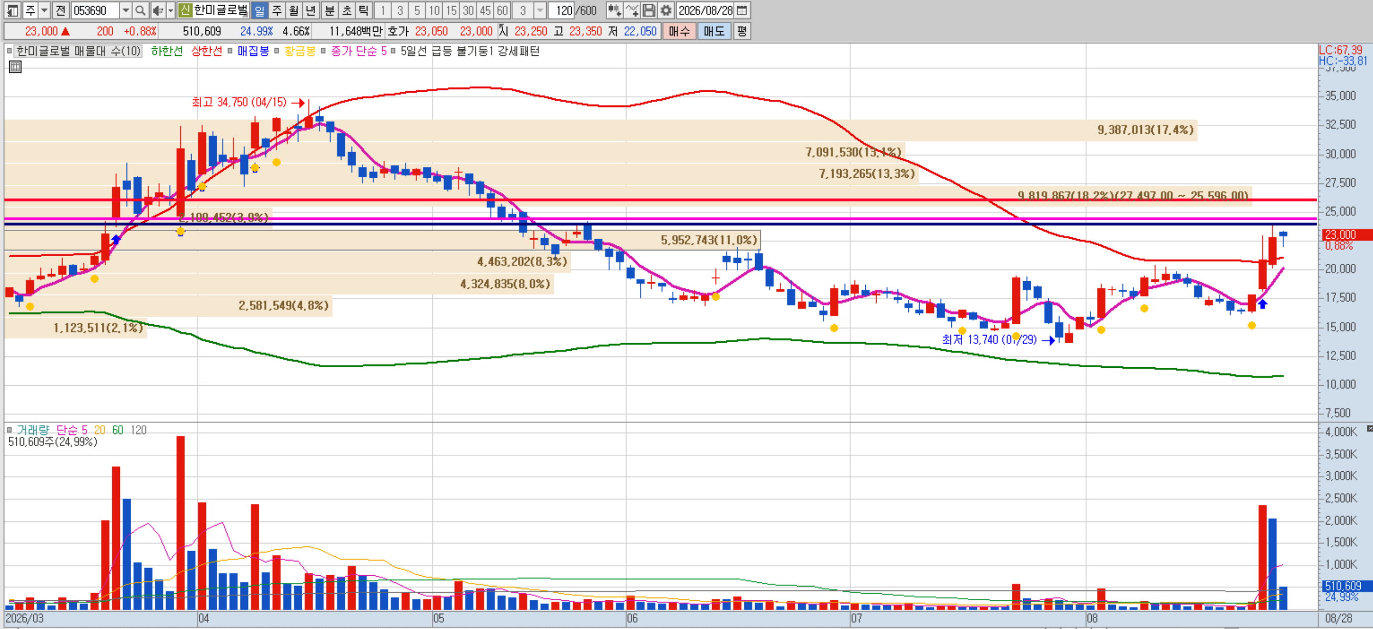Expand the interval value 3 dropdown arrow
Image resolution: width=1373 pixels, height=629 pixels.
[x=539, y=10]
